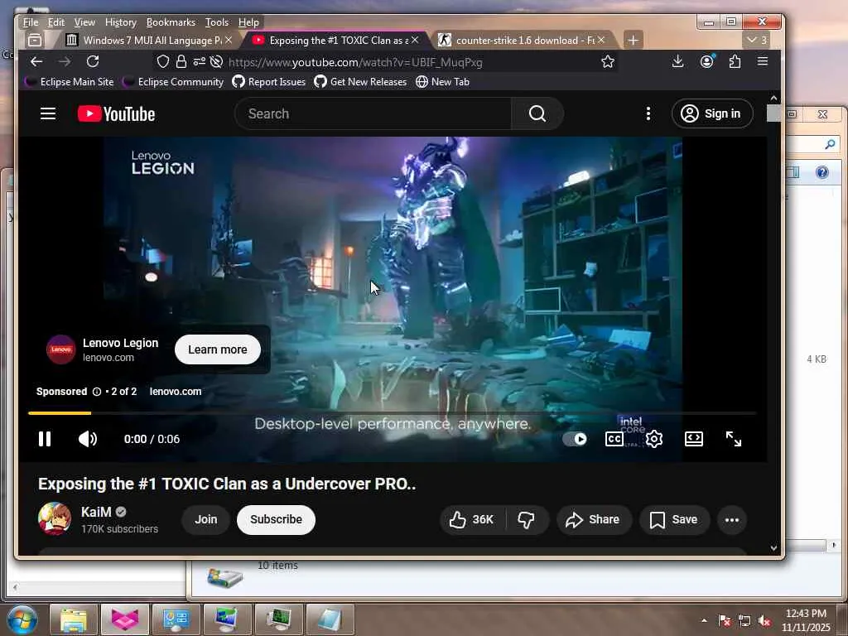Open a new browser tab

coord(633,40)
